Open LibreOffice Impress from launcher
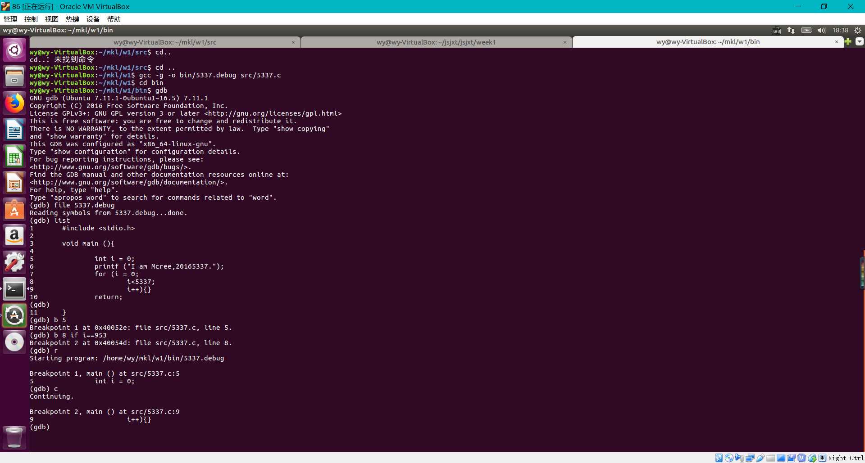865x463 pixels. point(14,183)
